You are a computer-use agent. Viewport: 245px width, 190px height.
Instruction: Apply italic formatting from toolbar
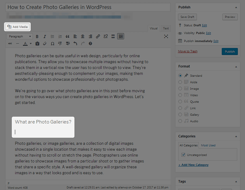click(x=45, y=36)
